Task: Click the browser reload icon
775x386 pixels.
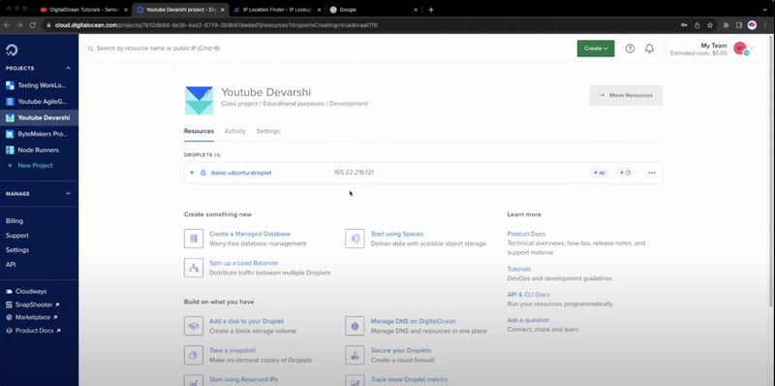Action: [x=33, y=25]
